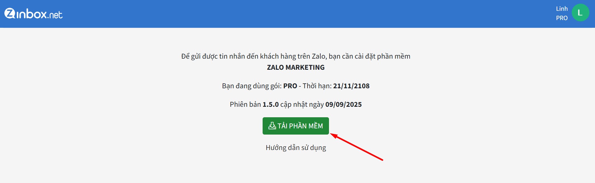
Task: Click the inbox.net logo text
Action: tap(39, 14)
